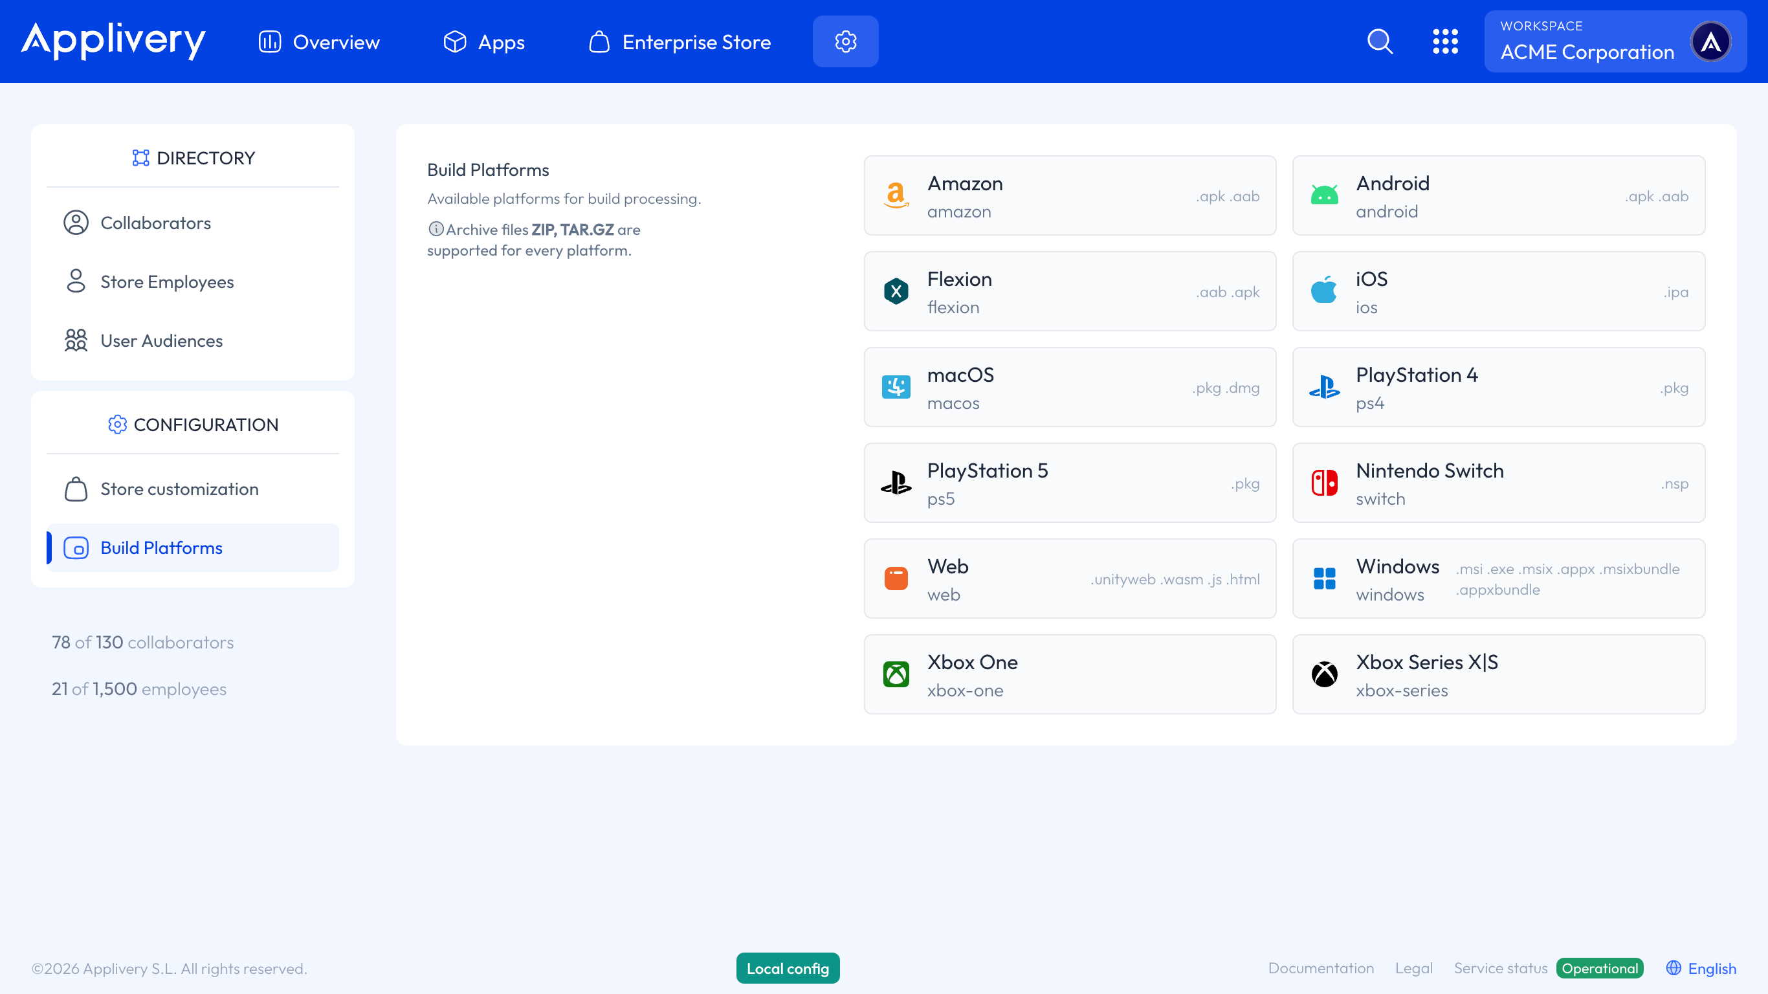Click the Amazon platform logo

pyautogui.click(x=896, y=195)
